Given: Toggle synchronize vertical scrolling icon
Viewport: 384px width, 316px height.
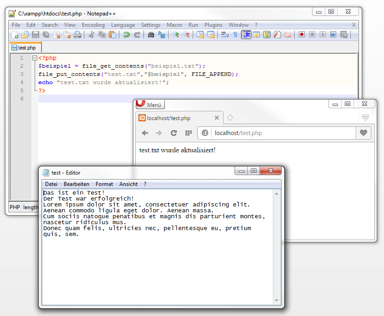Looking at the screenshot, I should click(200, 35).
